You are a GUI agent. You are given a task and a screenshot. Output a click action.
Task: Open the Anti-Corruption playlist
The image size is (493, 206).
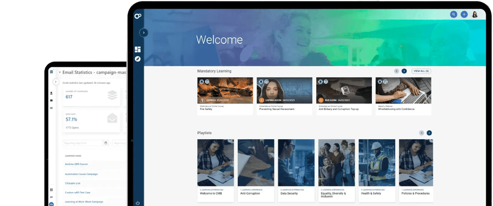(256, 171)
